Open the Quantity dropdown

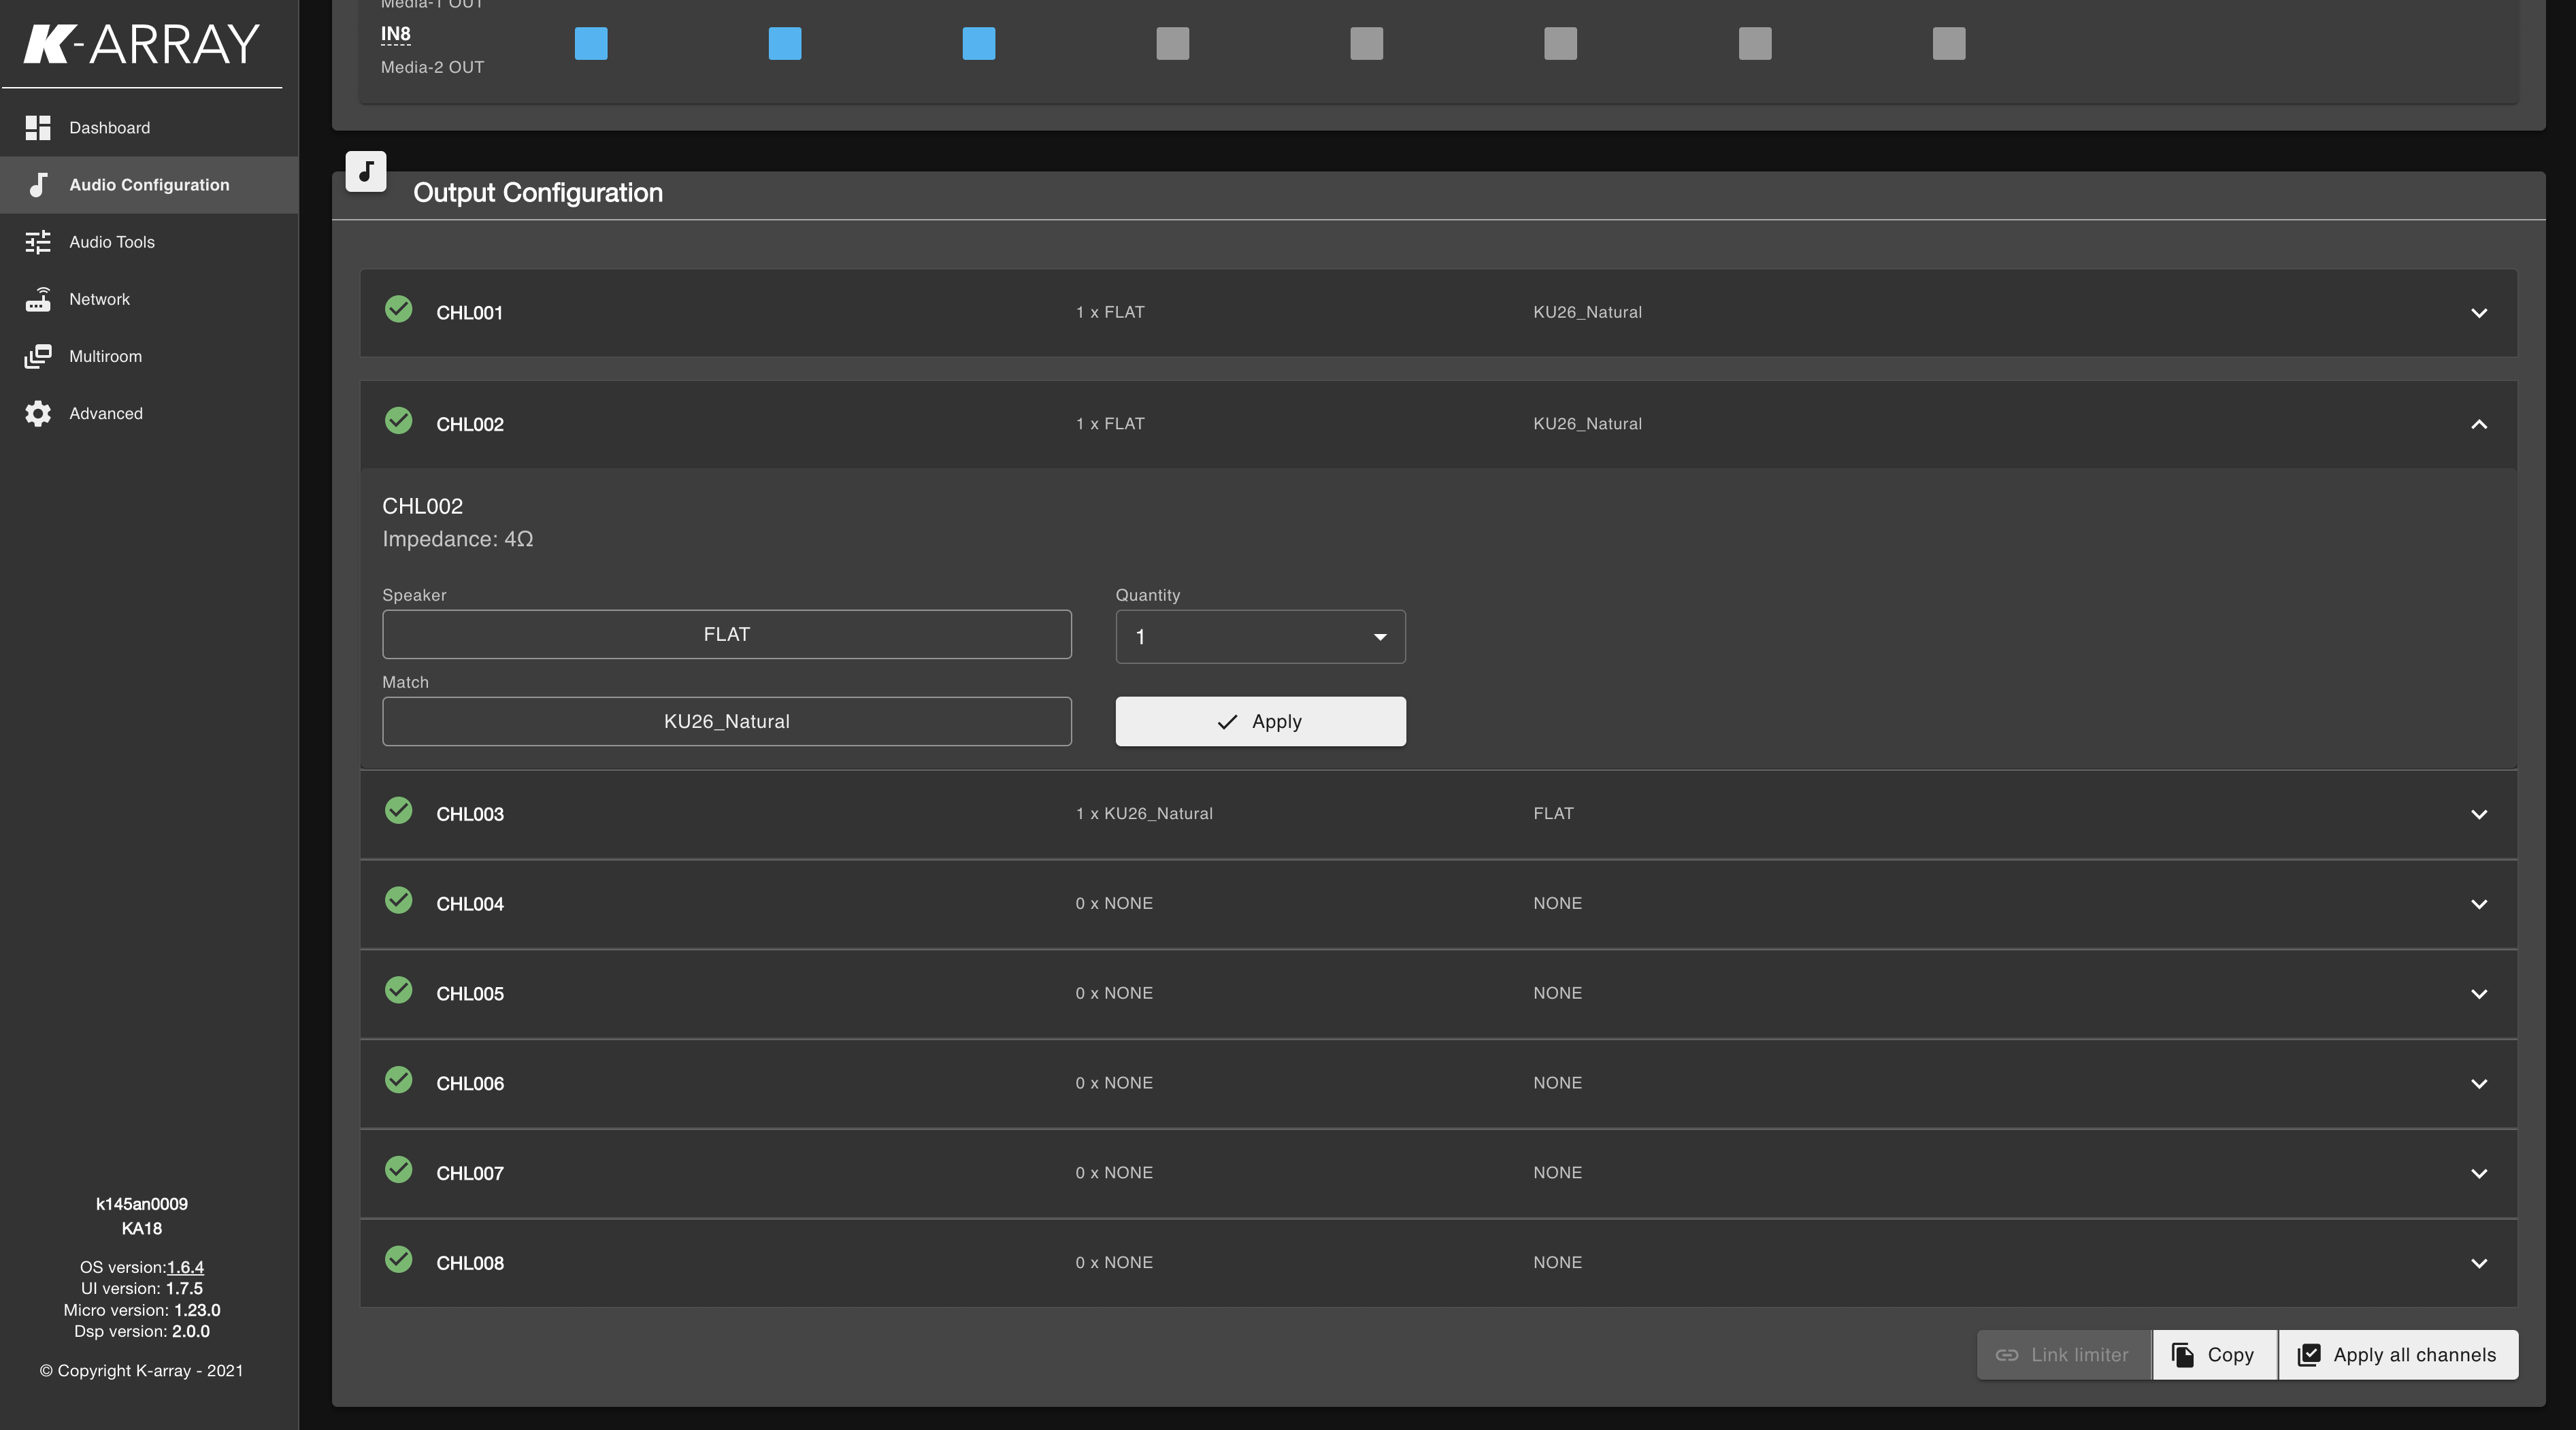[1260, 637]
